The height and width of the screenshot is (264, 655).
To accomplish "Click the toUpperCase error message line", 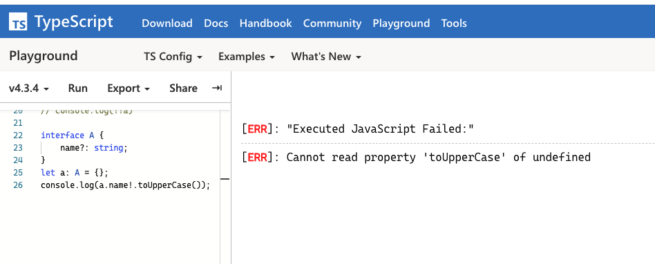I will click(x=416, y=158).
